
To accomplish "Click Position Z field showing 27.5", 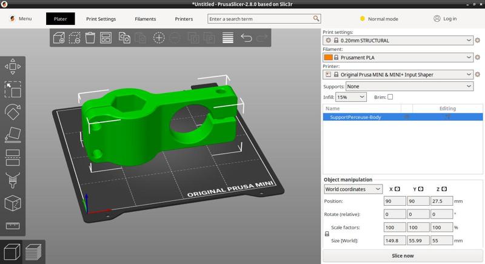I will click(442, 201).
